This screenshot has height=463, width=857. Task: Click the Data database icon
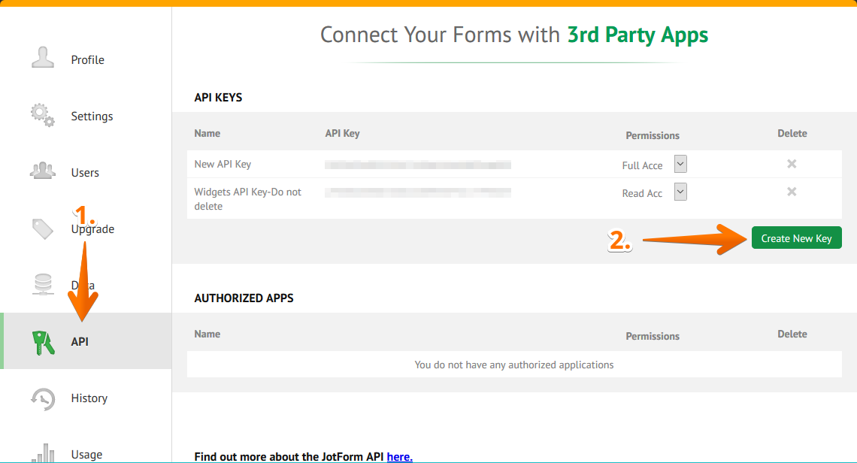(43, 285)
